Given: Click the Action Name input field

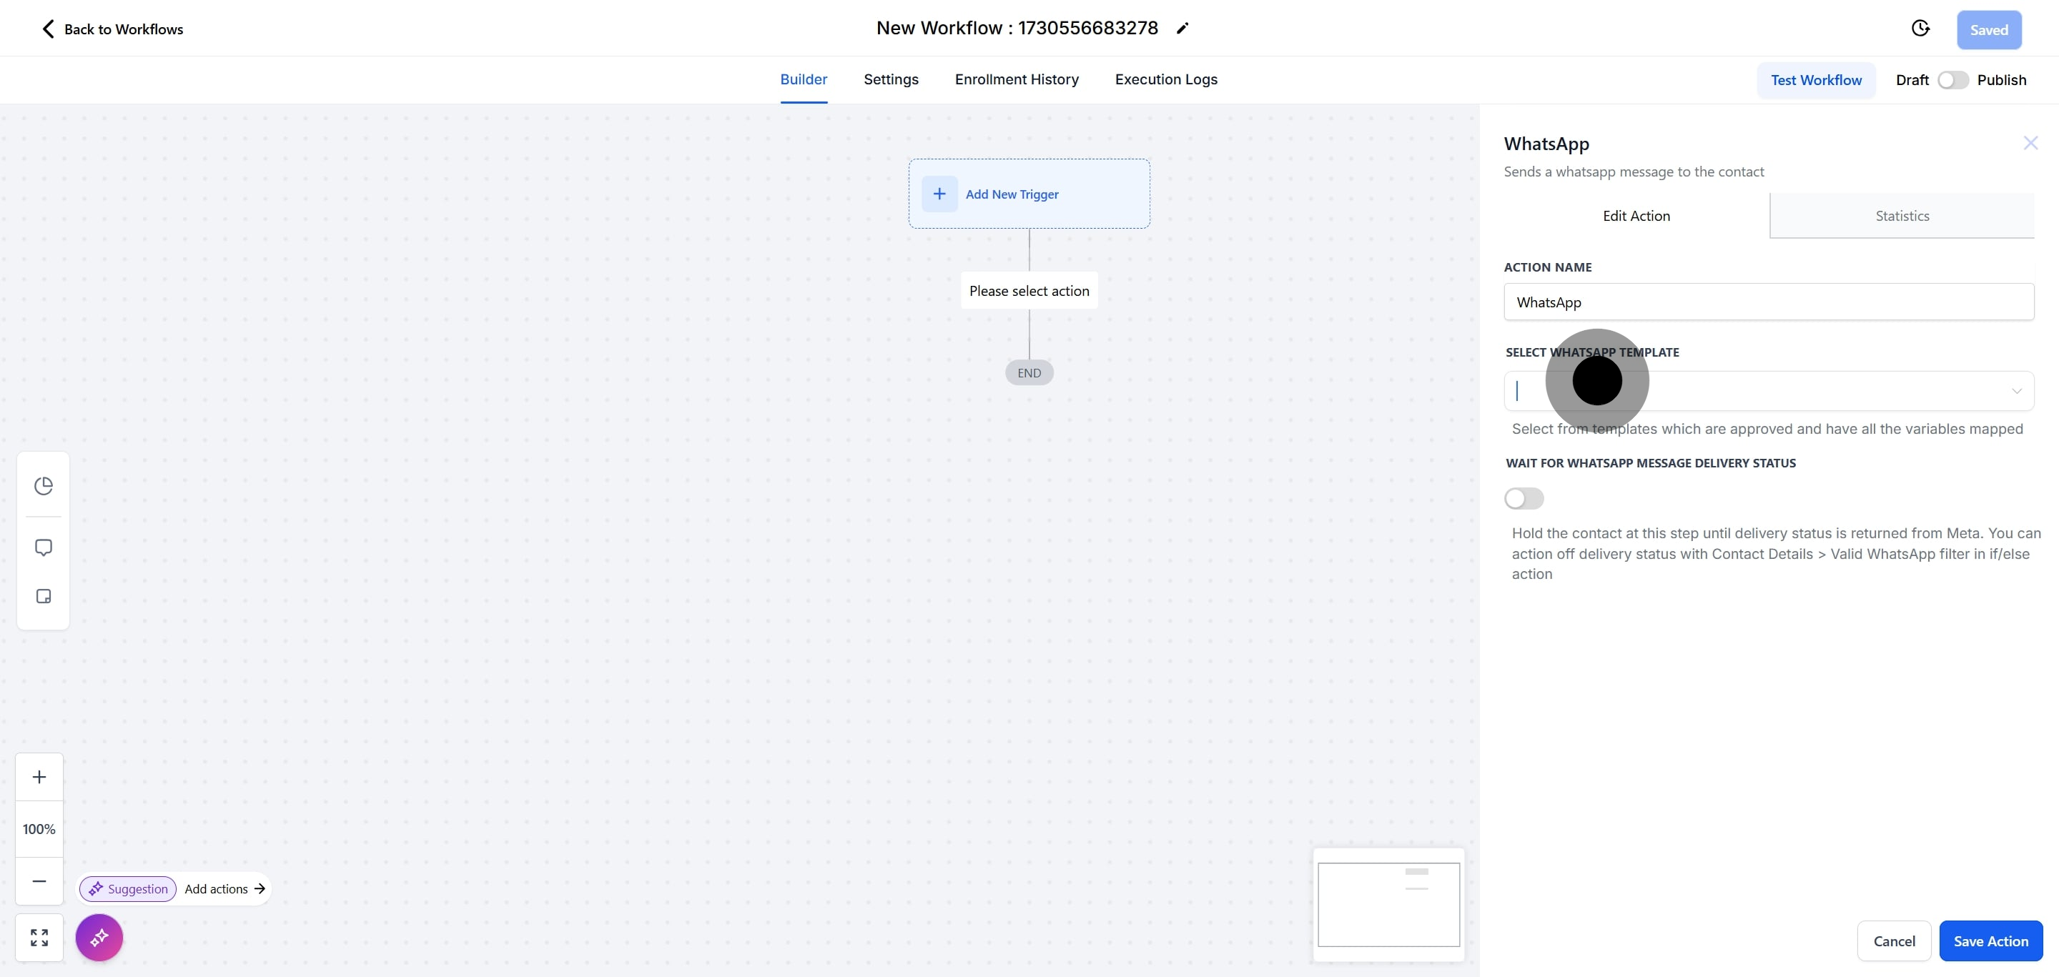Looking at the screenshot, I should (x=1768, y=302).
